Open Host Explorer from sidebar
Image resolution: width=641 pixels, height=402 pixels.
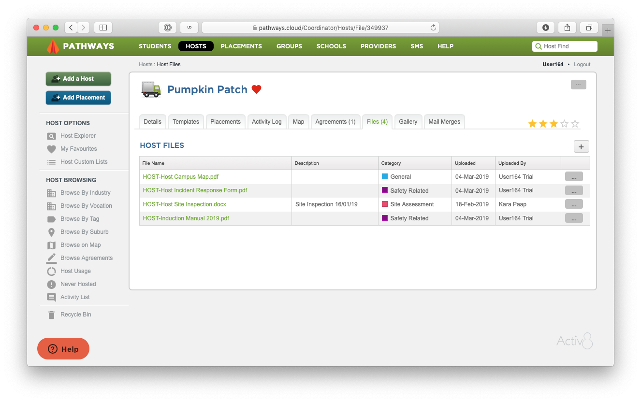pyautogui.click(x=78, y=136)
